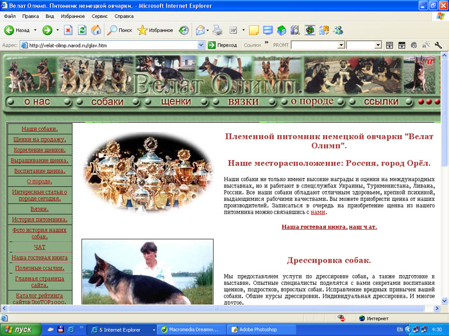Click the EN language indicator in tray
Image resolution: width=449 pixels, height=336 pixels.
[x=400, y=330]
